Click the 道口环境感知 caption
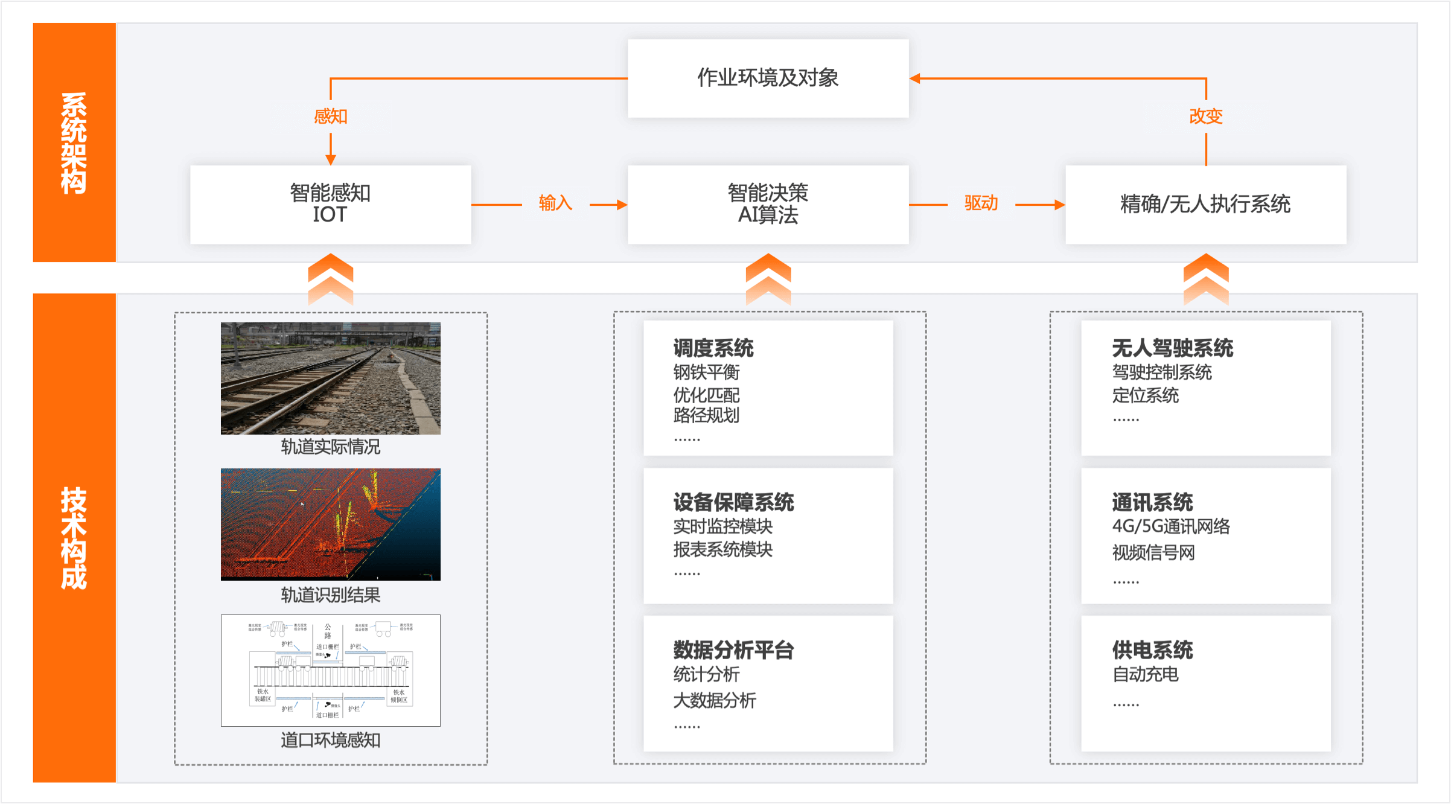 (330, 740)
